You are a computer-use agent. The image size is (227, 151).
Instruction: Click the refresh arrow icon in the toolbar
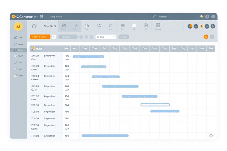(x=111, y=26)
